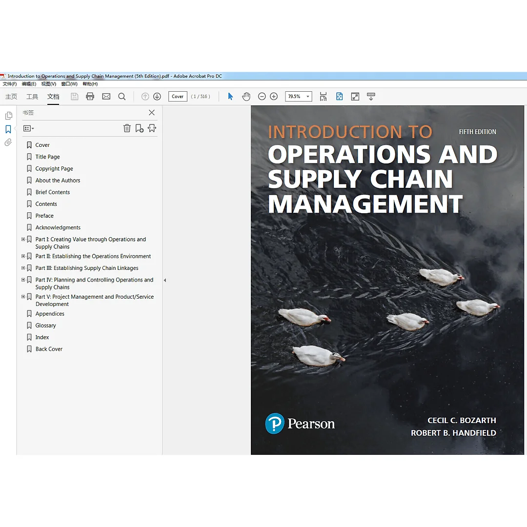The height and width of the screenshot is (527, 527).
Task: Go to next page arrow
Action: [157, 97]
